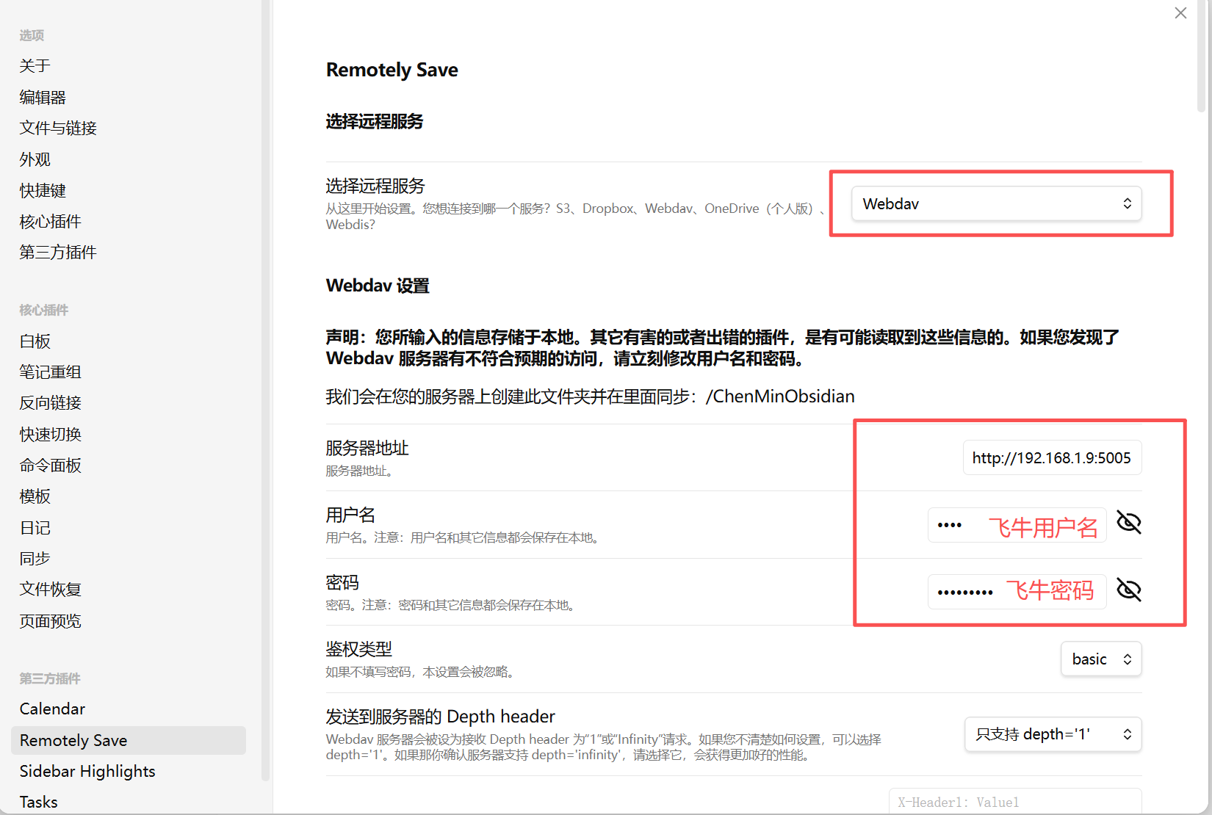Click the Webdav 设置 section heading
Viewport: 1212px width, 815px height.
click(x=378, y=286)
